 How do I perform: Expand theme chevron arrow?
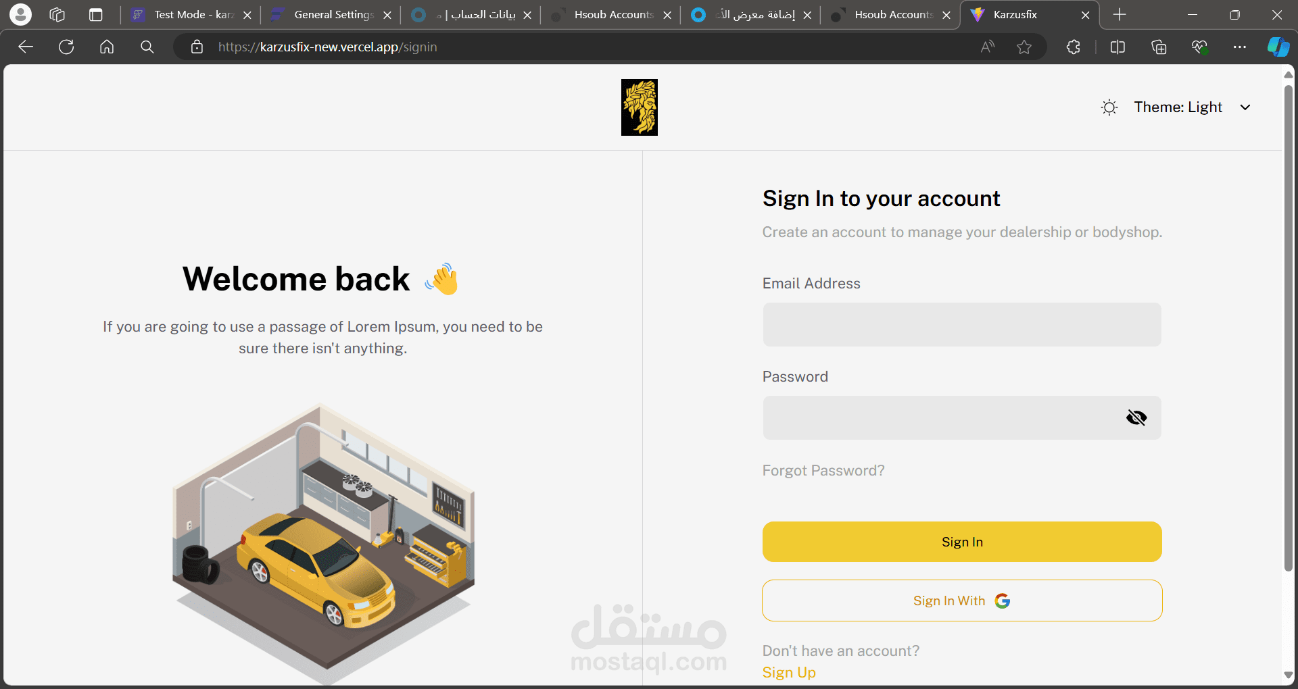(1245, 107)
